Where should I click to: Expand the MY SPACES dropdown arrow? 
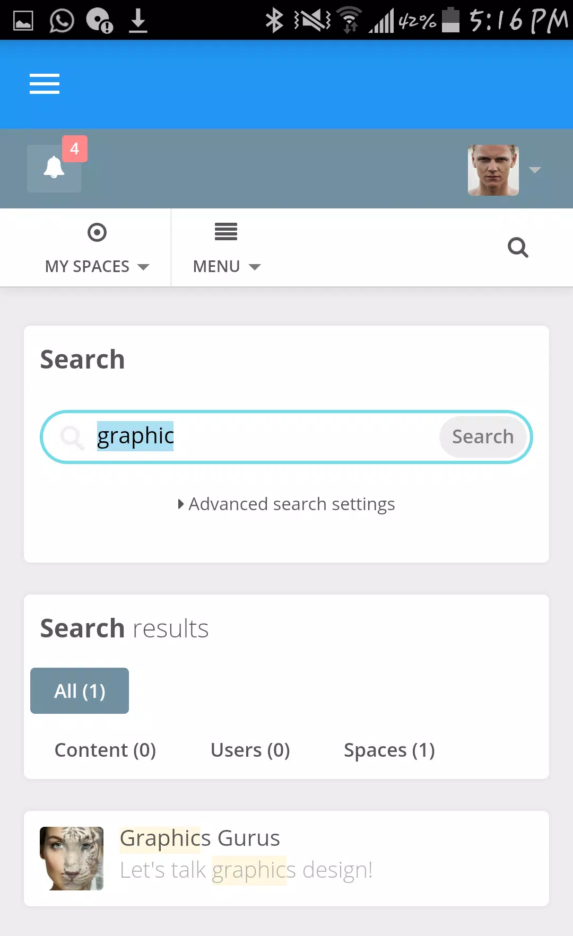(x=143, y=267)
